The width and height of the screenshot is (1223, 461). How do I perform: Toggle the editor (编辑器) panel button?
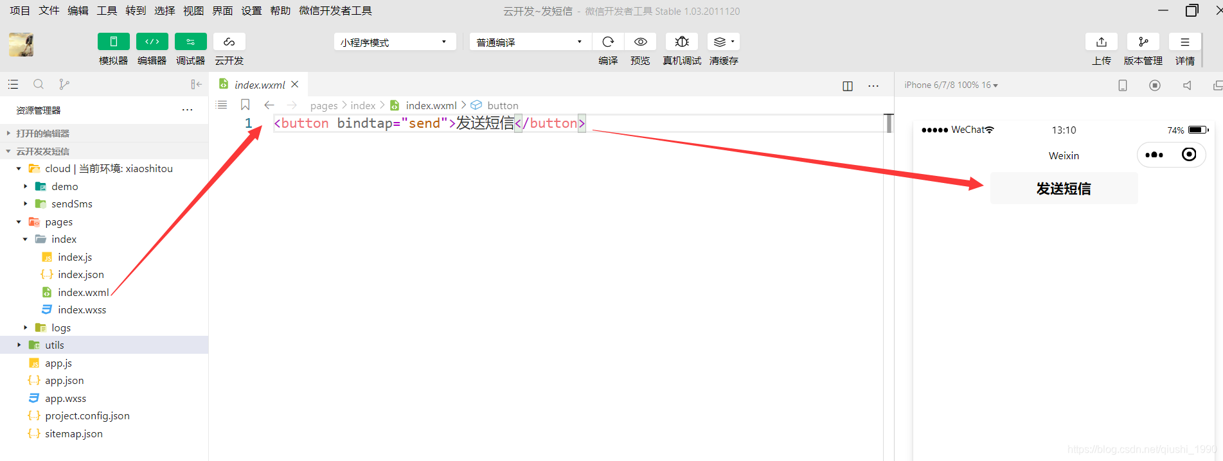pyautogui.click(x=152, y=42)
